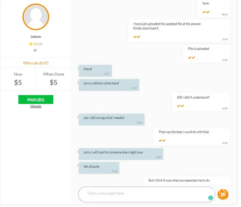
Task: Open Leisure's profile avatar picture
Action: 36,17
